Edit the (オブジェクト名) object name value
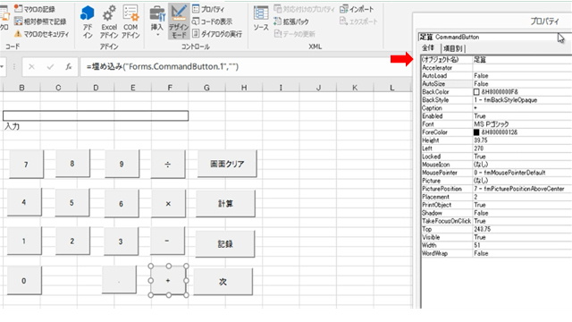The height and width of the screenshot is (322, 572). 522,60
